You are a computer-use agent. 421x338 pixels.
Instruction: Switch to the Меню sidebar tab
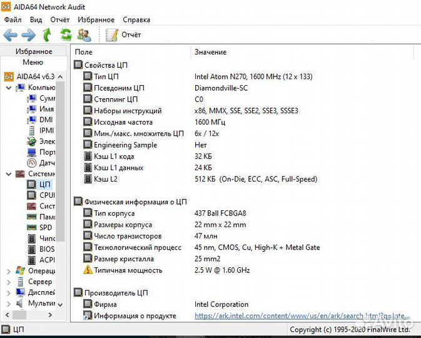(33, 62)
